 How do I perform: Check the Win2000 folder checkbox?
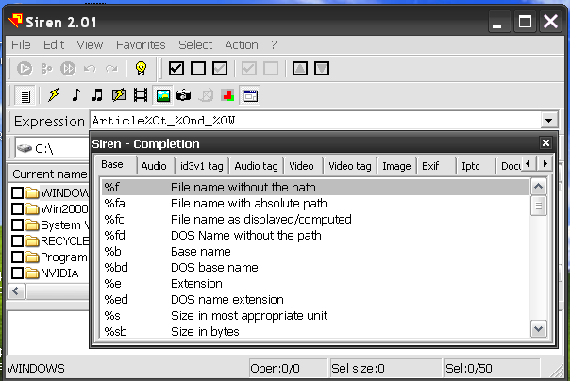tap(17, 208)
